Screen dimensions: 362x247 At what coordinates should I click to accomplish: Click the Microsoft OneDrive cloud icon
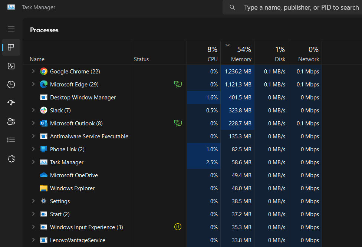tap(44, 175)
